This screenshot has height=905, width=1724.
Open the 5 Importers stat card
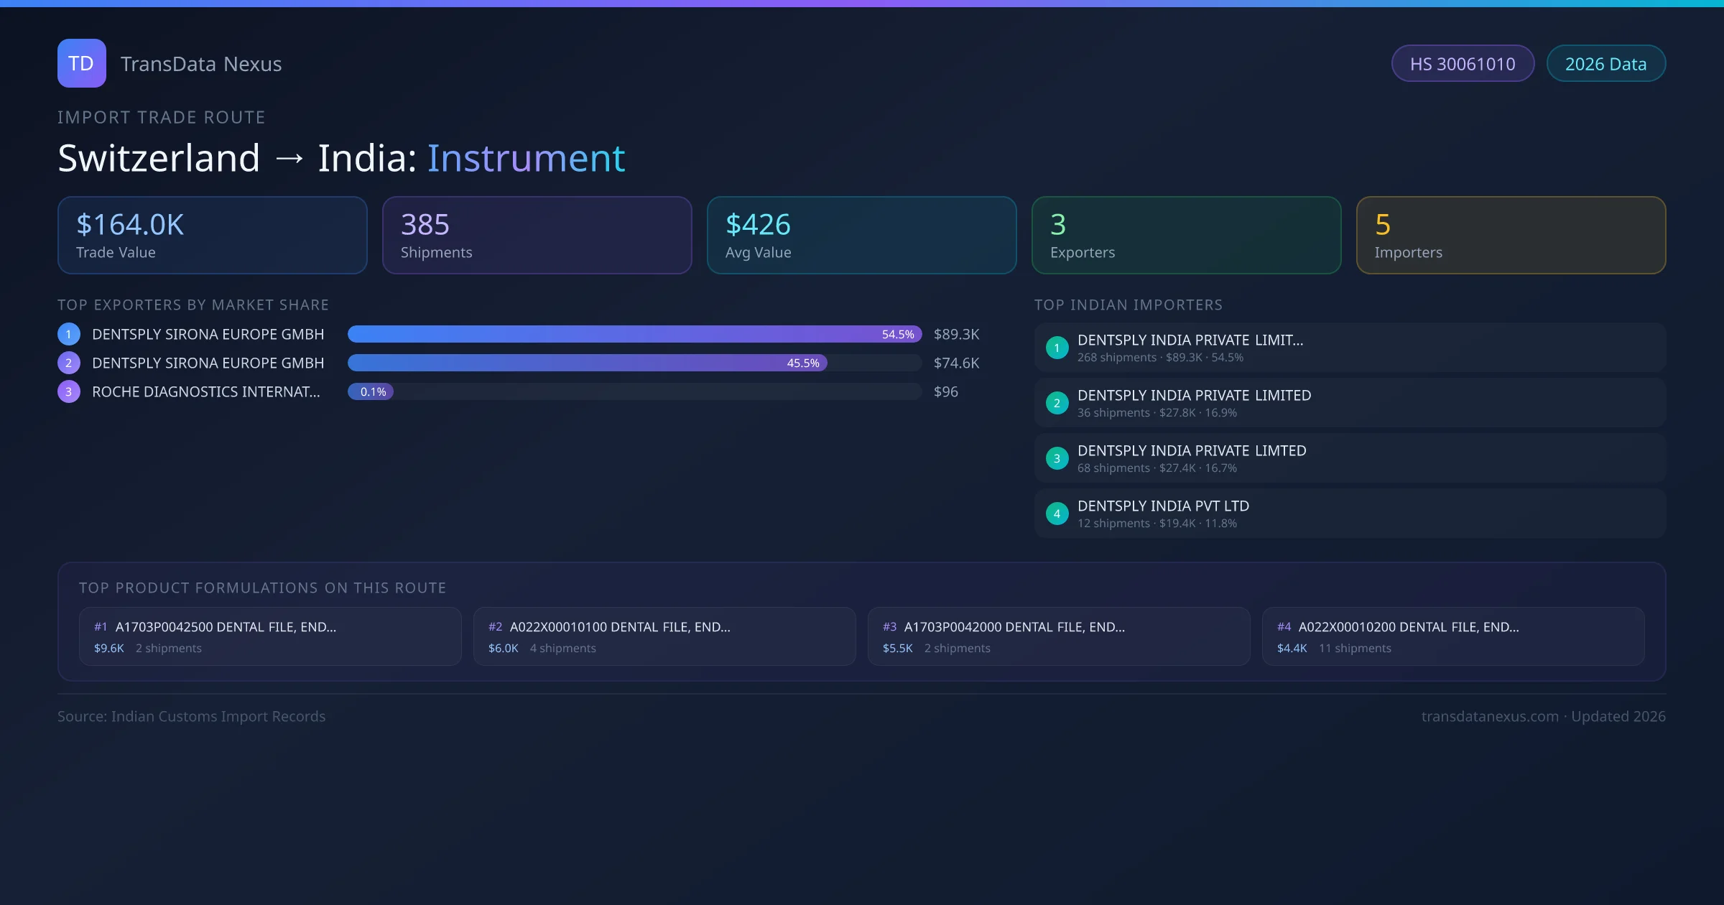tap(1511, 235)
